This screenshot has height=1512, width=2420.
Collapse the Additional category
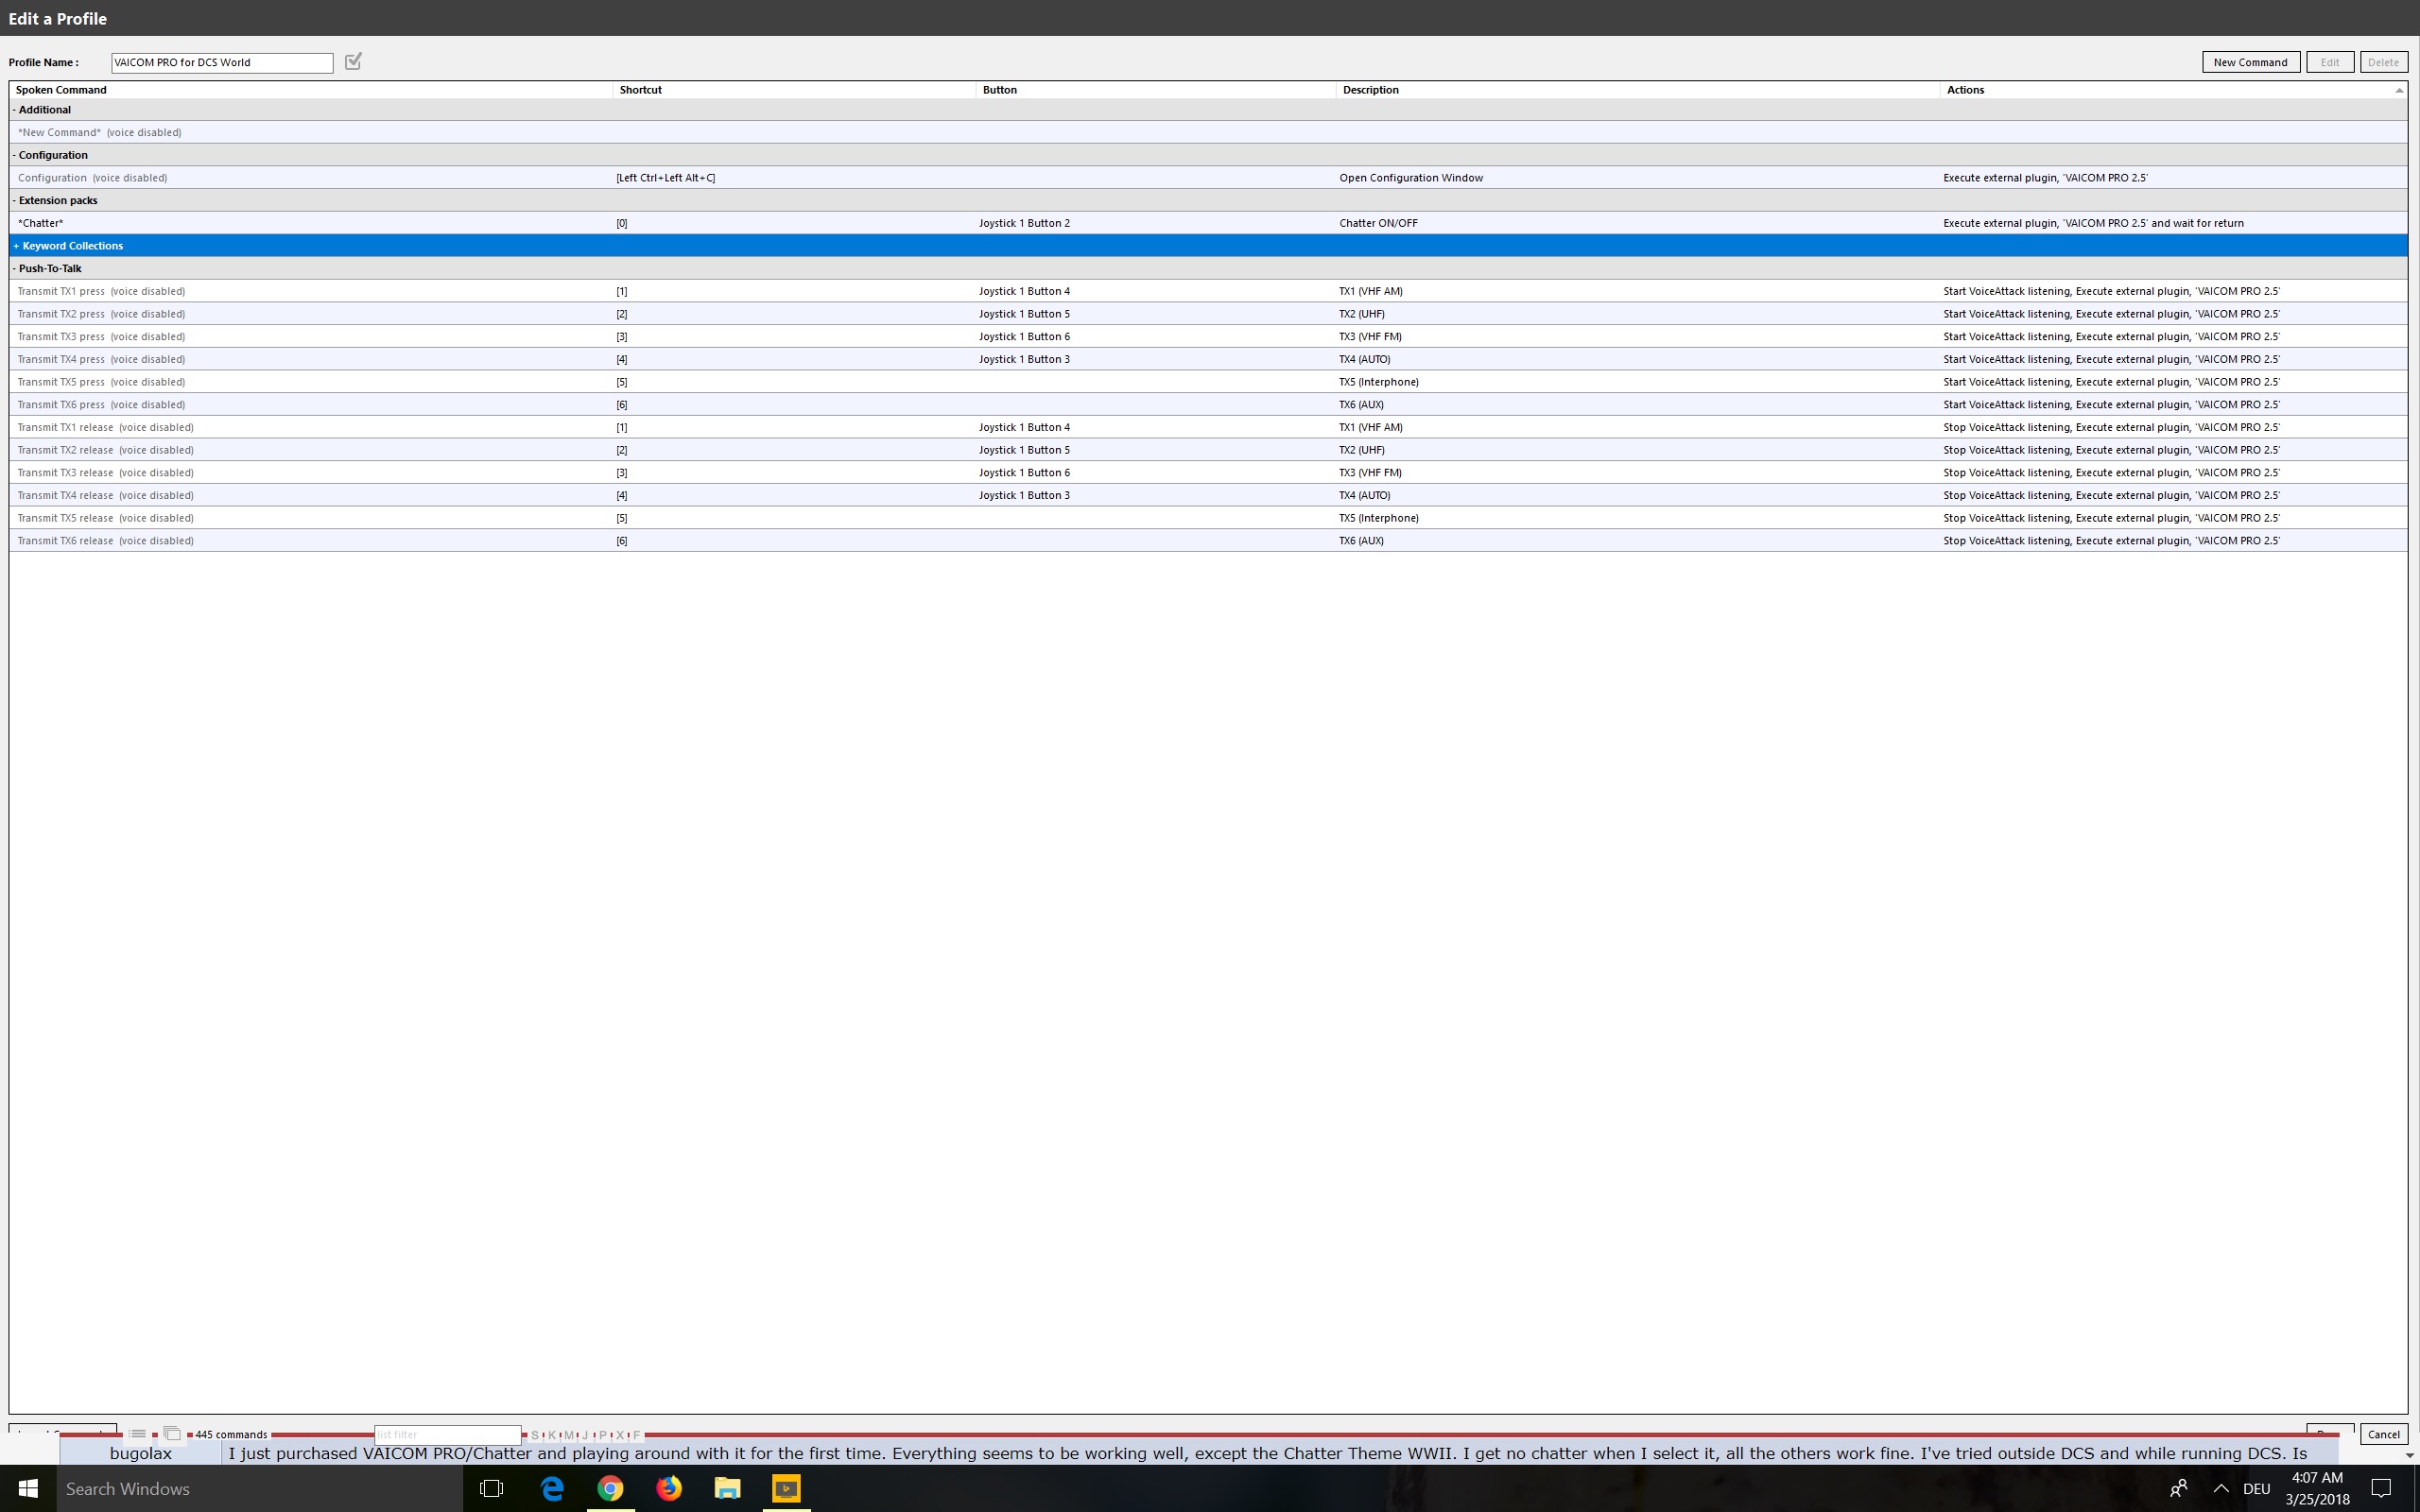14,110
